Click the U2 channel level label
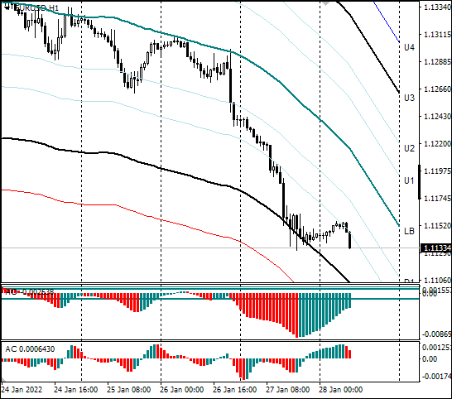 pyautogui.click(x=409, y=148)
